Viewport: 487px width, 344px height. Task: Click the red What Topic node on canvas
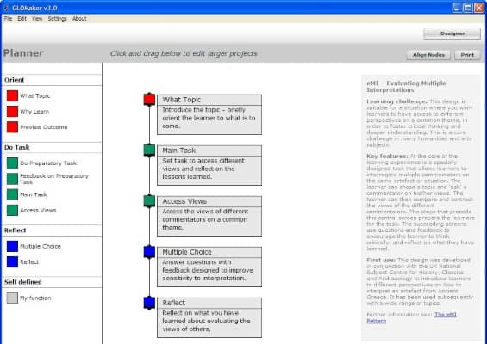pos(149,100)
